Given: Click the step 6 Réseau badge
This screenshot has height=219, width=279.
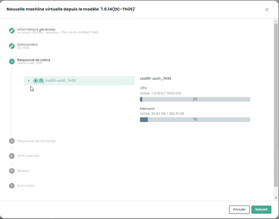Looking at the screenshot, I should point(12,171).
